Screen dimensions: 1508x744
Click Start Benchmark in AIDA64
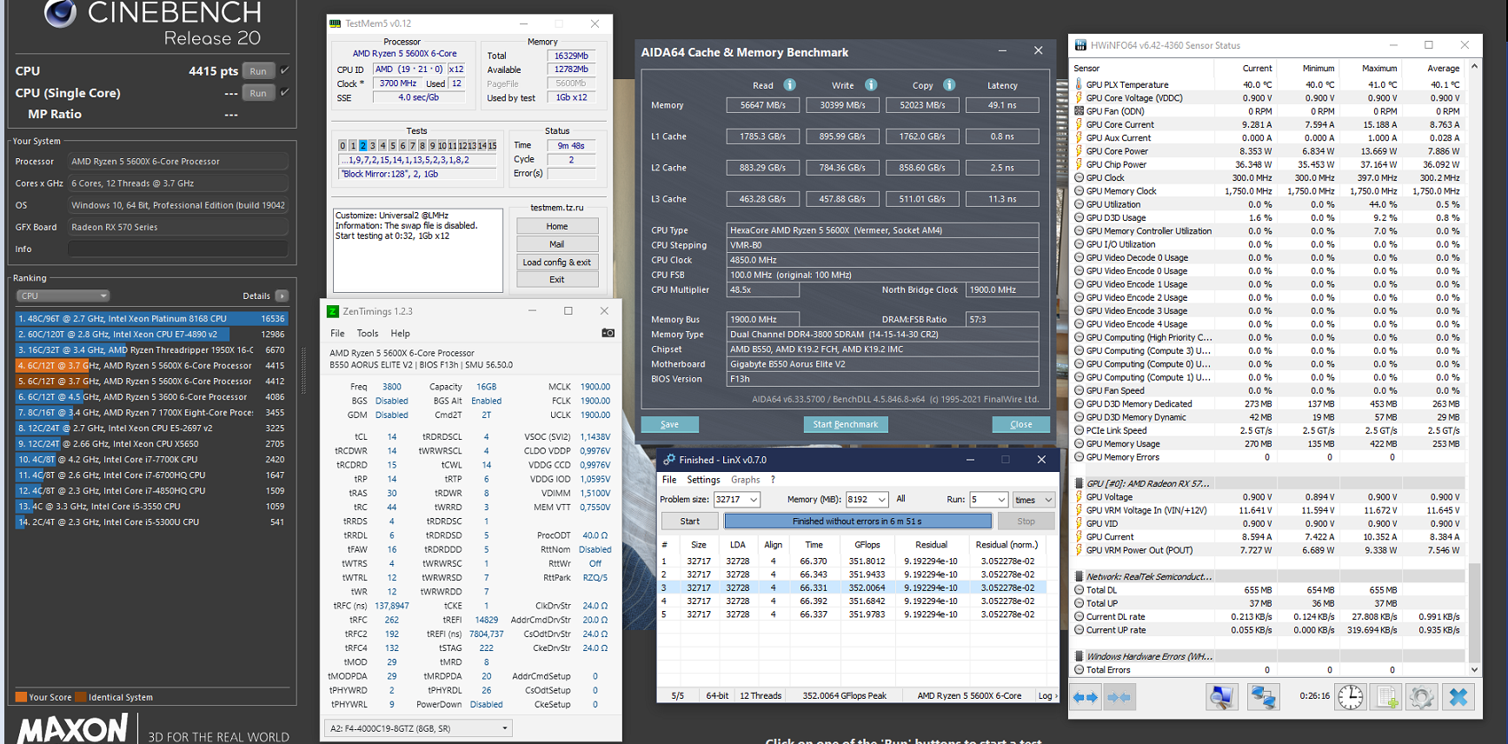pyautogui.click(x=846, y=424)
